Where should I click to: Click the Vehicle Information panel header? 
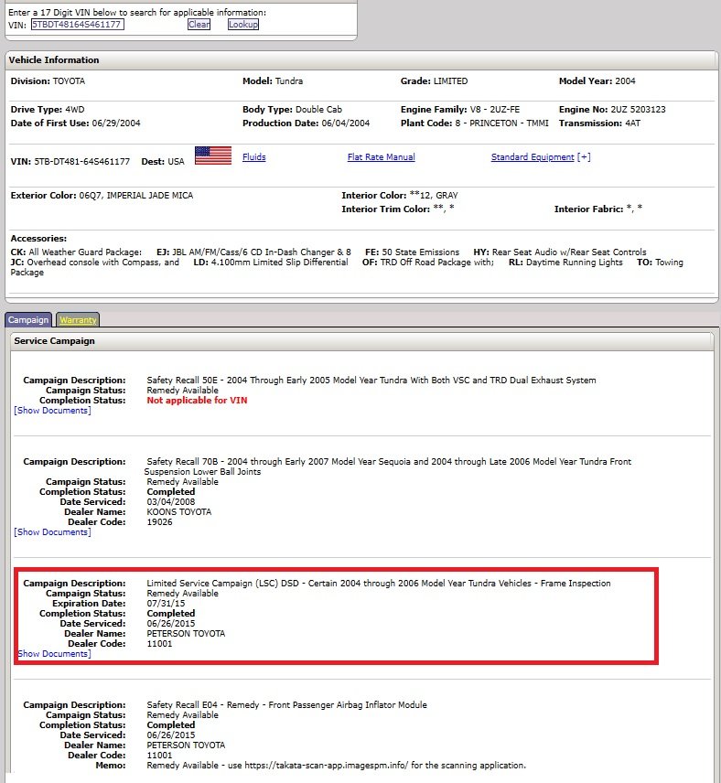[361, 60]
